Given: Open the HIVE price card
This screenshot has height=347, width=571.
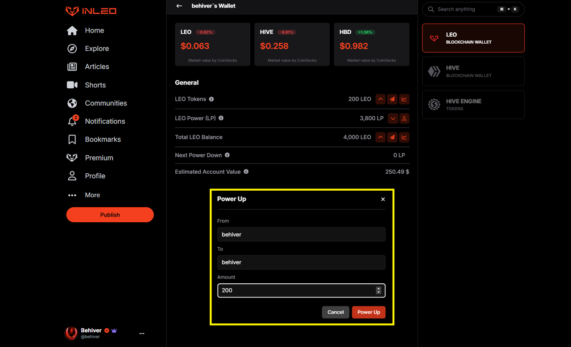Looking at the screenshot, I should tap(292, 45).
